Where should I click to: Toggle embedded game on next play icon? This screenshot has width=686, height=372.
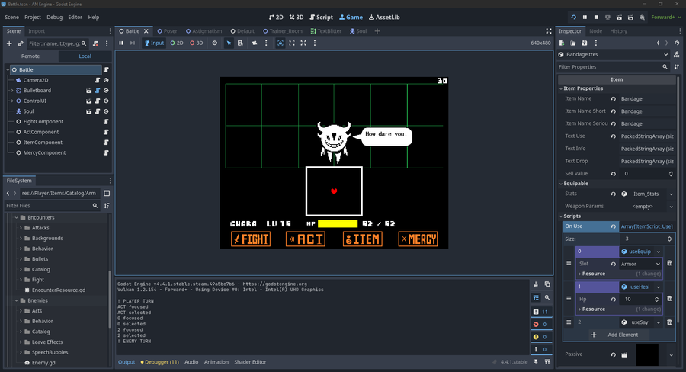tap(280, 43)
